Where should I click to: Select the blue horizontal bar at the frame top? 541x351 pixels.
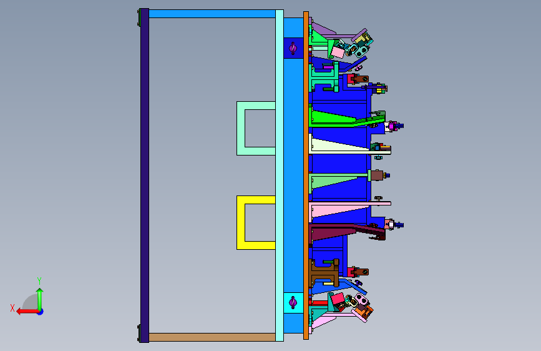pyautogui.click(x=212, y=14)
